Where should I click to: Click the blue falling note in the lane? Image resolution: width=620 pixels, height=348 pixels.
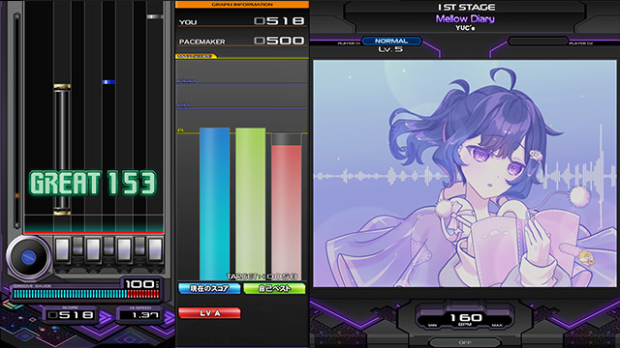coord(108,82)
